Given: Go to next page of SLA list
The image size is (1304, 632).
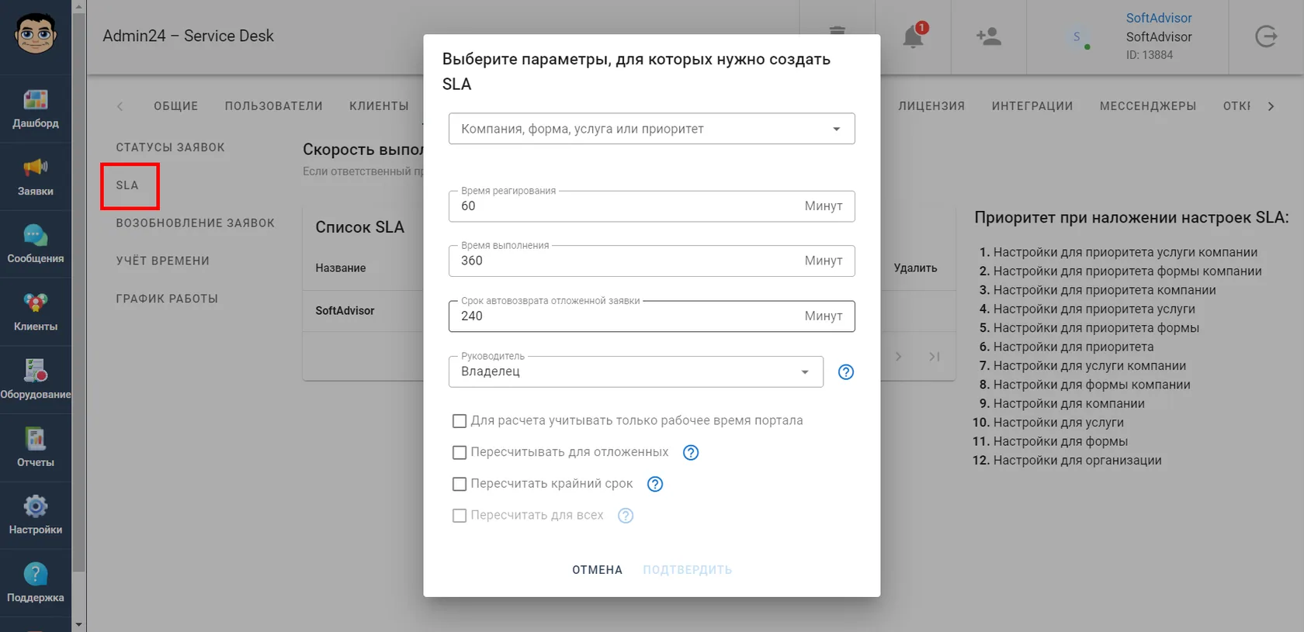Looking at the screenshot, I should (899, 357).
